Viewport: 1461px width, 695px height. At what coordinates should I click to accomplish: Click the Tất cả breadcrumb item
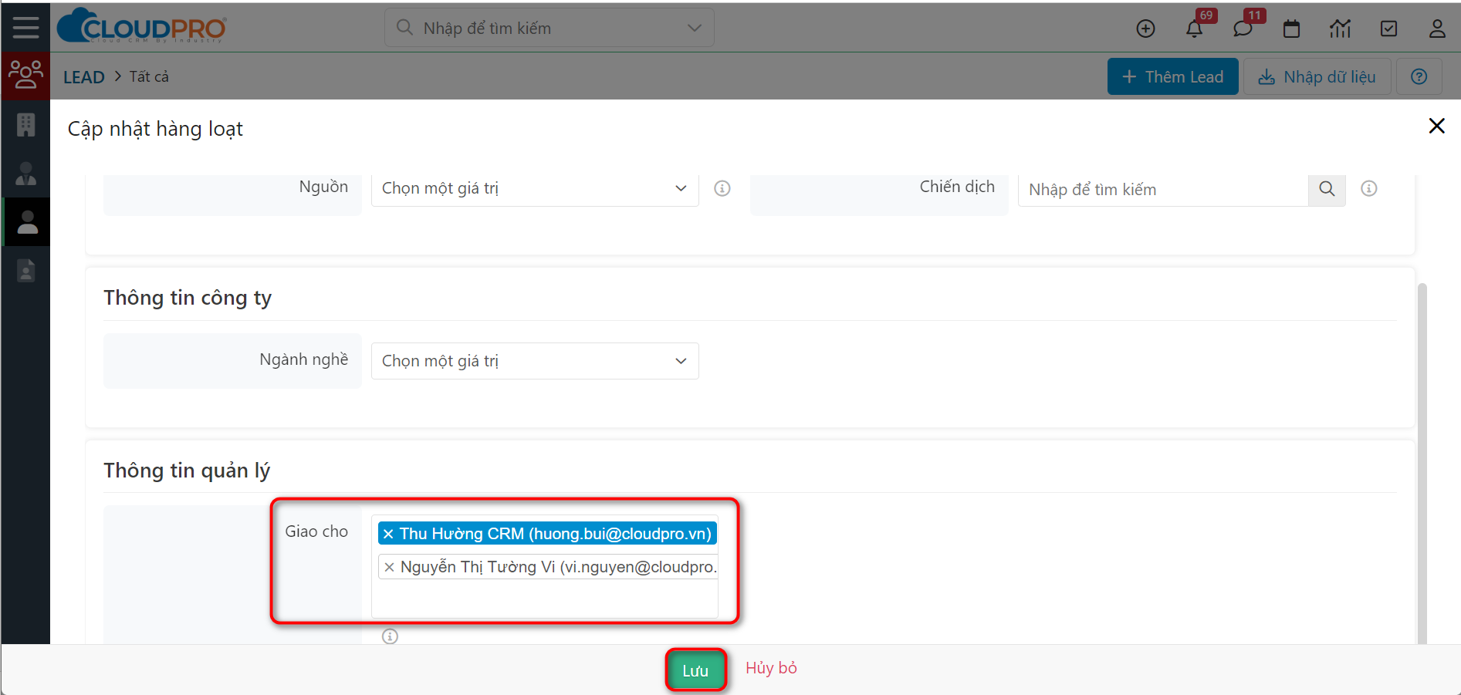click(149, 76)
